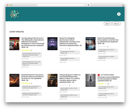
Task: Click Seducing My Ex's Father star rating
Action: pyautogui.click(x=64, y=85)
